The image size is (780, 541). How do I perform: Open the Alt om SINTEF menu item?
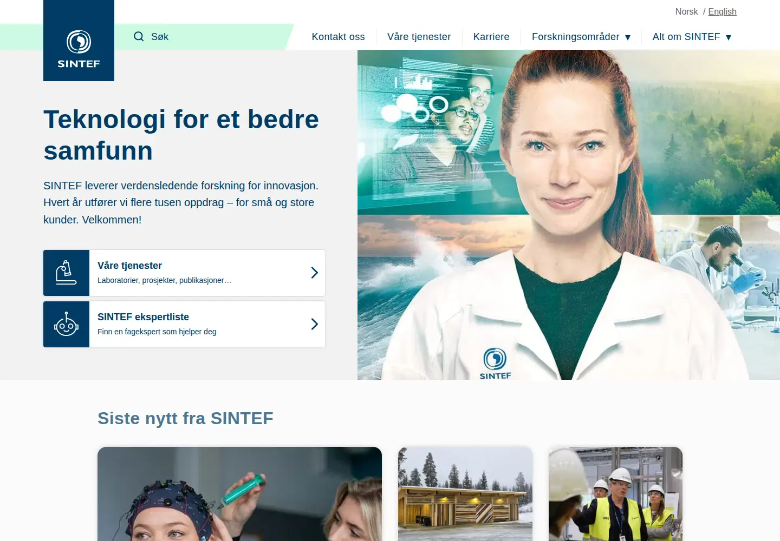686,37
